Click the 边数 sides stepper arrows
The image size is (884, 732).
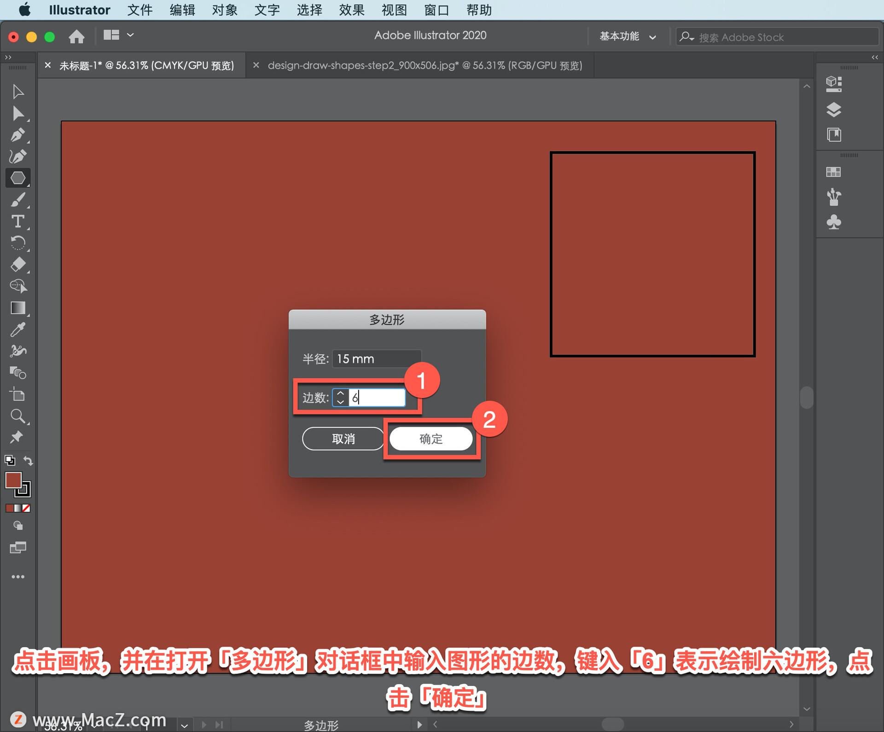[340, 397]
